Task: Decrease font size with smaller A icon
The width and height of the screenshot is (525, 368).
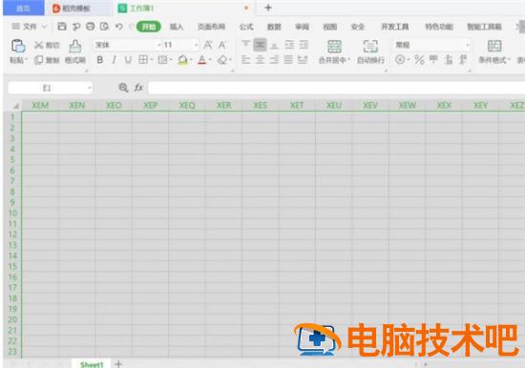Action: [222, 45]
